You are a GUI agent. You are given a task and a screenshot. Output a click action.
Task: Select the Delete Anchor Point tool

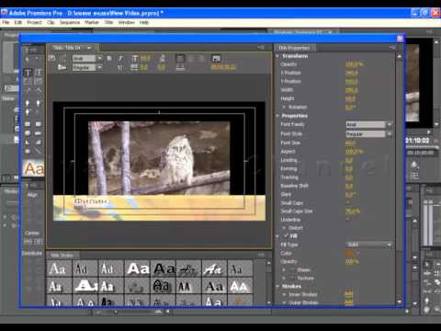coord(39,103)
